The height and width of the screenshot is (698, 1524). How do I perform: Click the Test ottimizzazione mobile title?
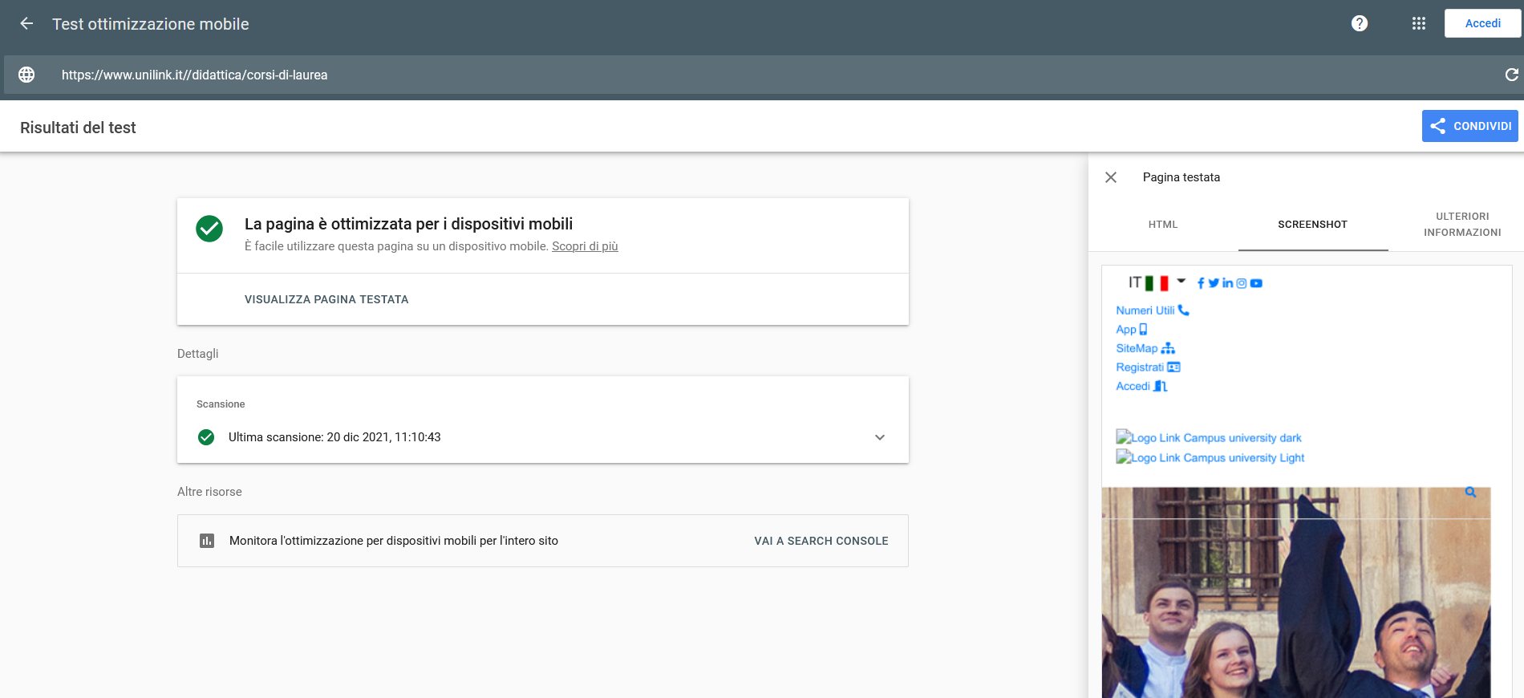click(x=151, y=24)
